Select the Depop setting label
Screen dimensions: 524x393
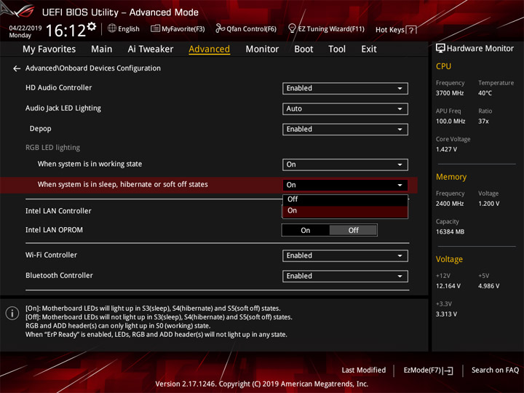(41, 129)
